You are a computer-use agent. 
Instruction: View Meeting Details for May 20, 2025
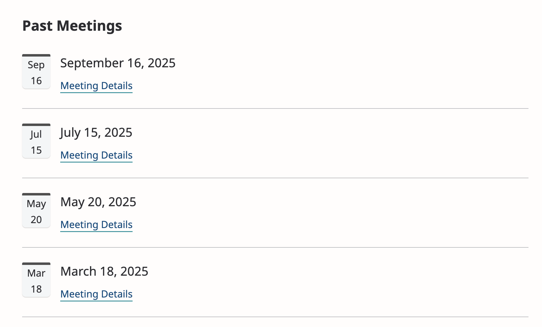96,225
